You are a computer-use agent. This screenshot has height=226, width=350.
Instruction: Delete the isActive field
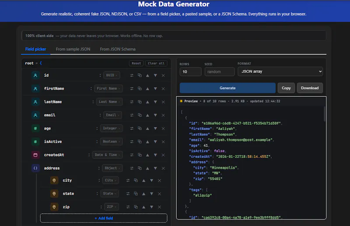click(163, 142)
